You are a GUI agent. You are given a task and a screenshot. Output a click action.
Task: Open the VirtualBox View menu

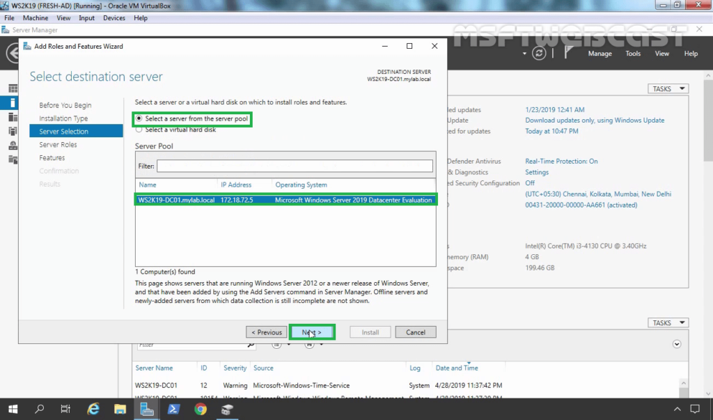(63, 17)
